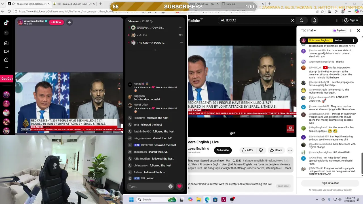Select top viewer THE KENYAN PLUG
This screenshot has width=363, height=204.
[x=155, y=43]
